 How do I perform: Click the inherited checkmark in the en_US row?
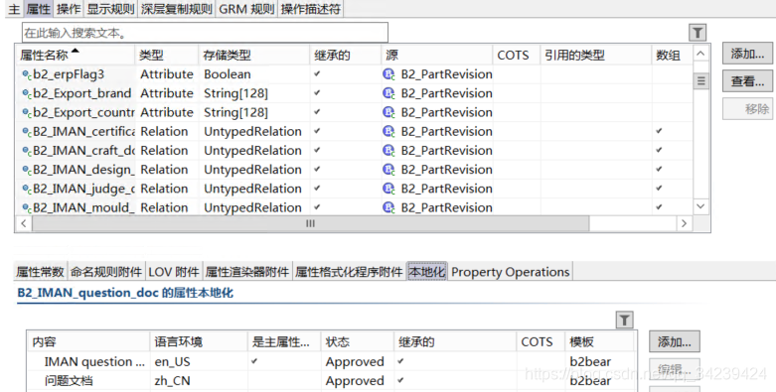point(400,361)
